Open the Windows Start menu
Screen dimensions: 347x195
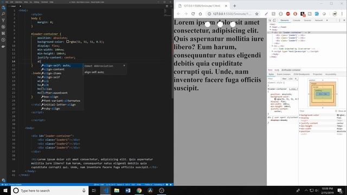point(5,190)
